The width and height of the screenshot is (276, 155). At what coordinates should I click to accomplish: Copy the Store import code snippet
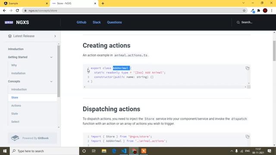247,136
